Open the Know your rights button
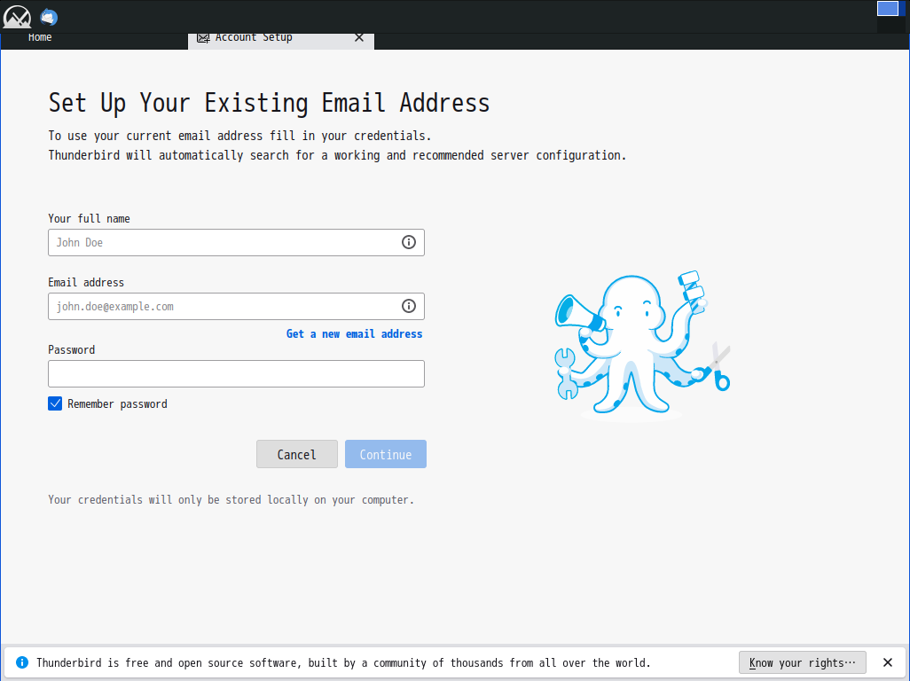Image resolution: width=910 pixels, height=681 pixels. tap(802, 662)
